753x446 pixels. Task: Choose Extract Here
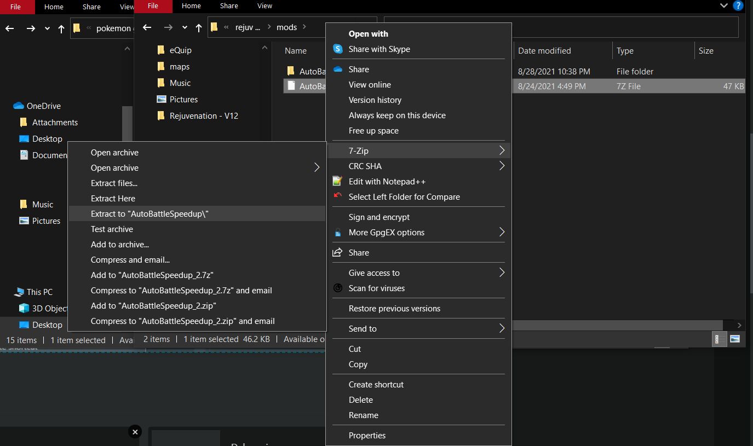197,198
